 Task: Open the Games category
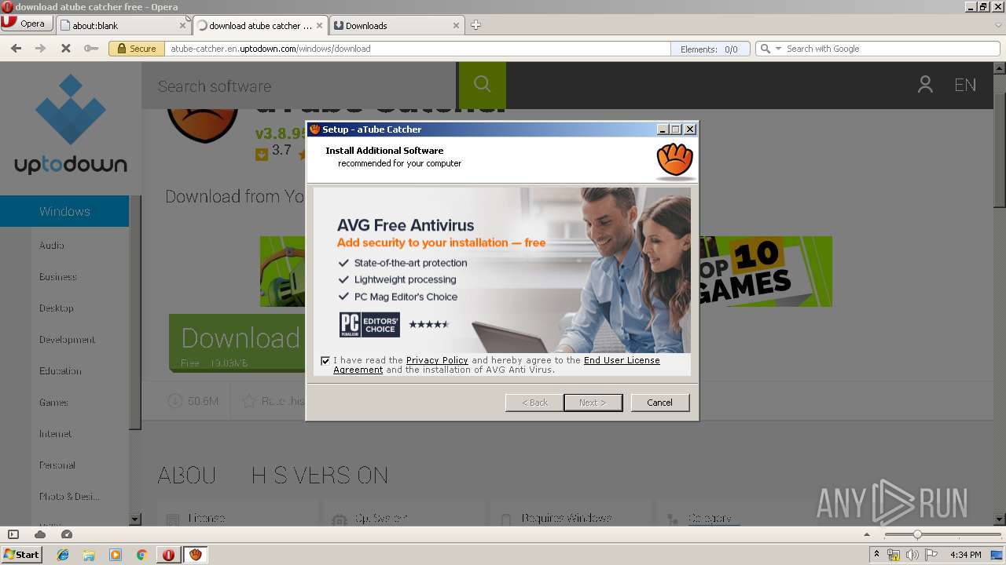pos(53,403)
